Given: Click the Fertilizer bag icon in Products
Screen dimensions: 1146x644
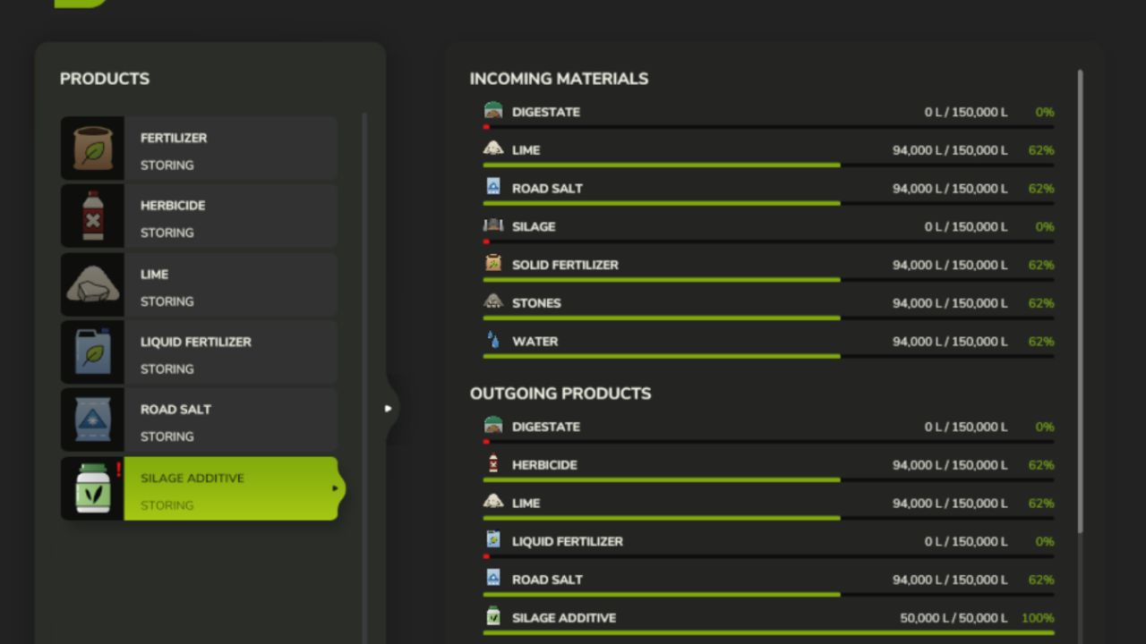Looking at the screenshot, I should pos(93,148).
